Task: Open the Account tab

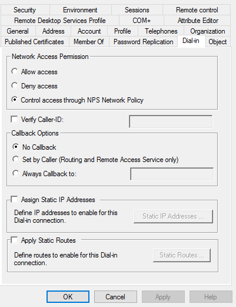Action: [89, 31]
